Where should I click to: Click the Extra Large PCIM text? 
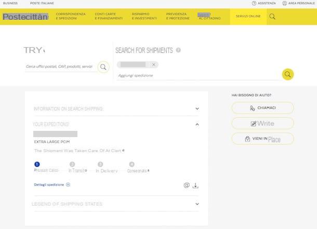pos(52,142)
